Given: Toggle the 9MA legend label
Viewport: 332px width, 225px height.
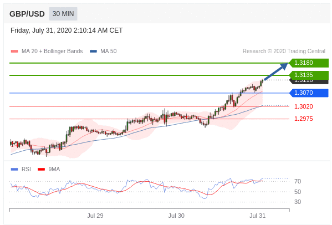Looking at the screenshot, I should [x=54, y=169].
